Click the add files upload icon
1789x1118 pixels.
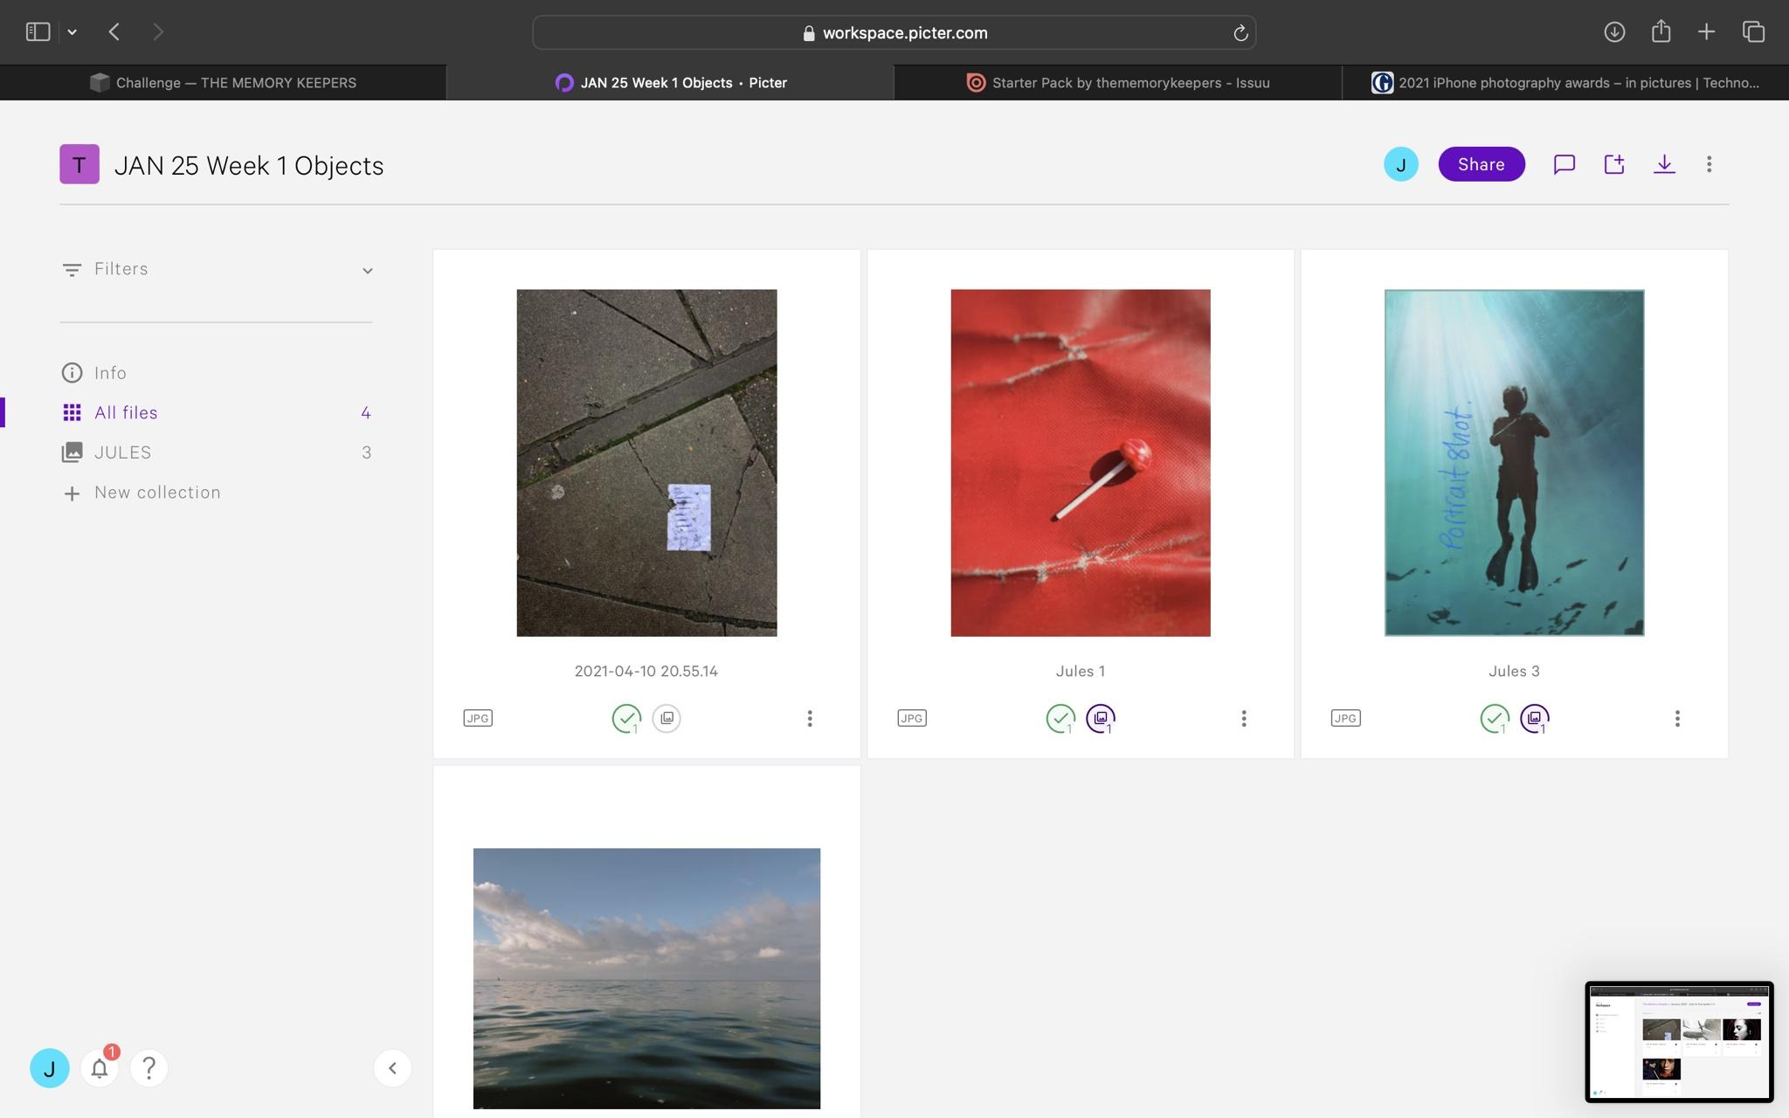click(x=1613, y=164)
